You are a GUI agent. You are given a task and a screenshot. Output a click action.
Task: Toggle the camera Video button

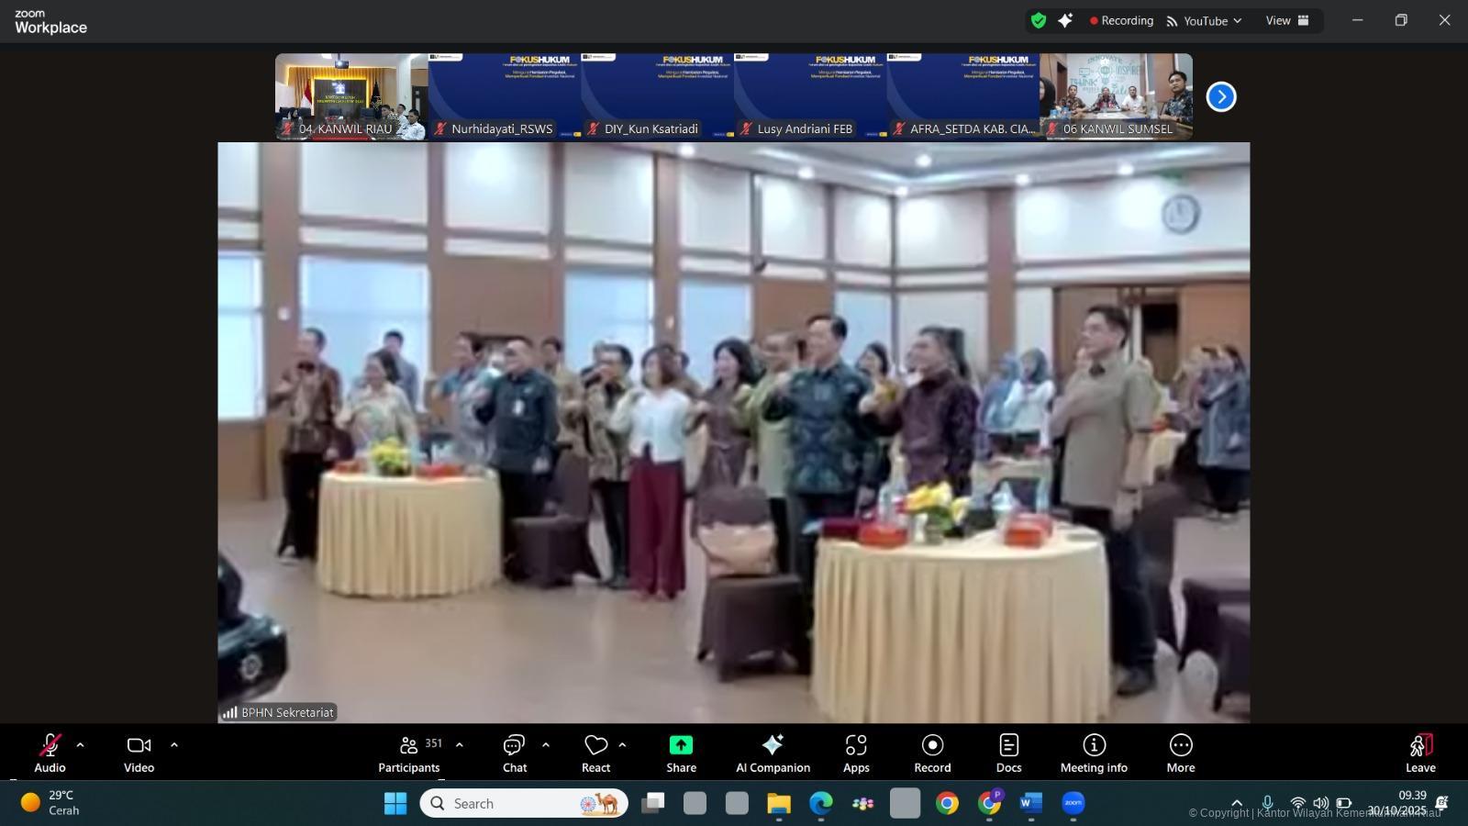(139, 753)
